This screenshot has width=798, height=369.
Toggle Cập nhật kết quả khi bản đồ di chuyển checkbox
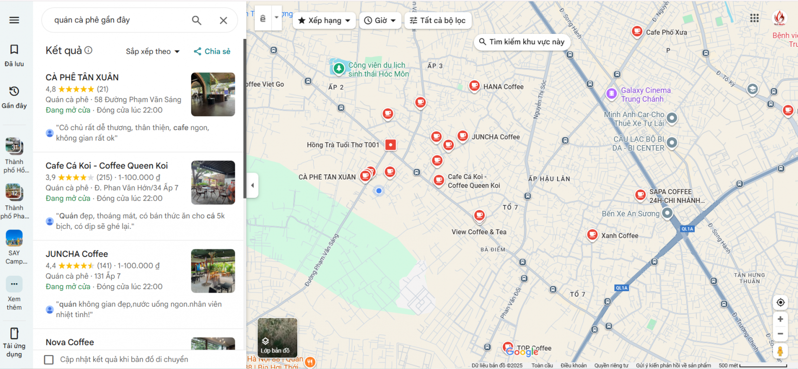[x=49, y=360]
